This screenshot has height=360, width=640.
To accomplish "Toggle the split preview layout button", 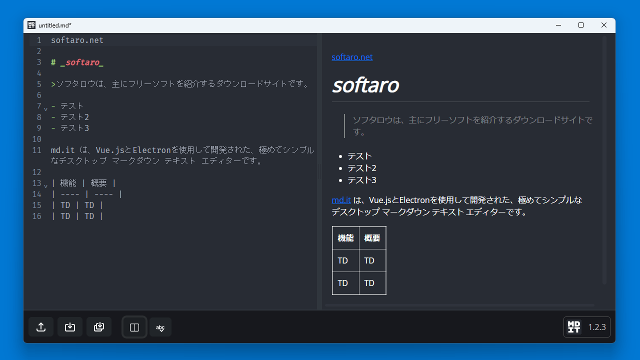I will click(134, 327).
